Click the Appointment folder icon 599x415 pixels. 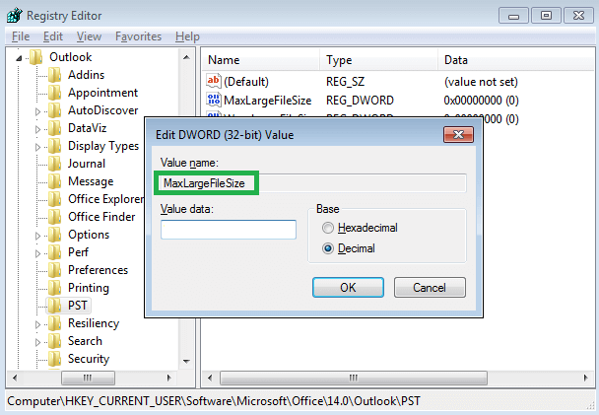54,93
